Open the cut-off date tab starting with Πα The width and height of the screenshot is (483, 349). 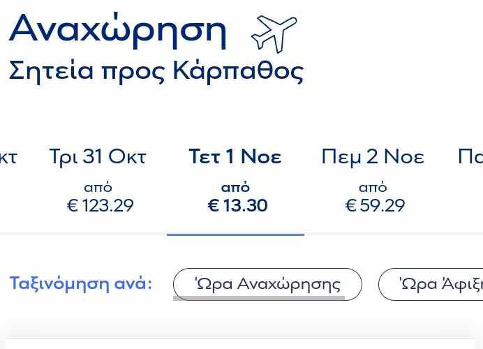click(470, 157)
